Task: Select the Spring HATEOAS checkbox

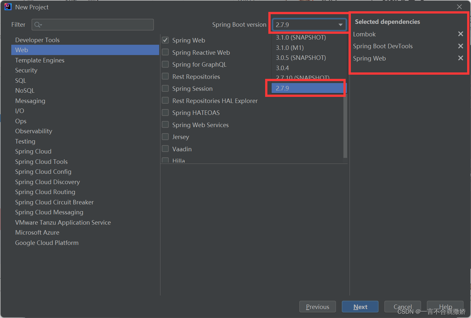Action: coord(165,113)
